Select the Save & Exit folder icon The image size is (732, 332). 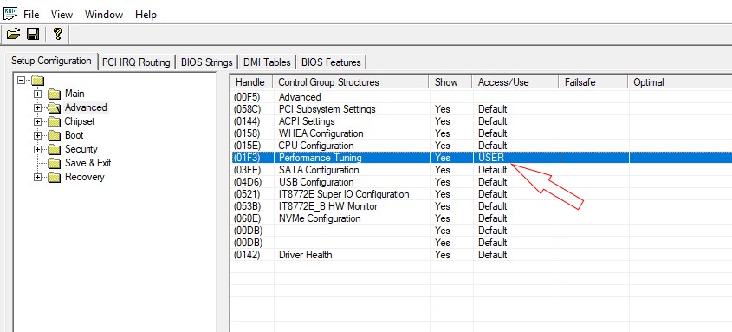55,164
